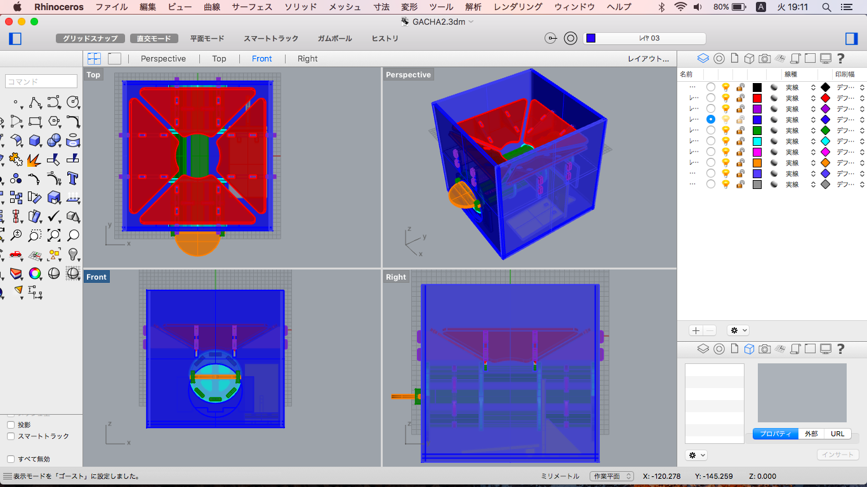867x487 pixels.
Task: Click the red car icon in toolbar
Action: pyautogui.click(x=16, y=254)
